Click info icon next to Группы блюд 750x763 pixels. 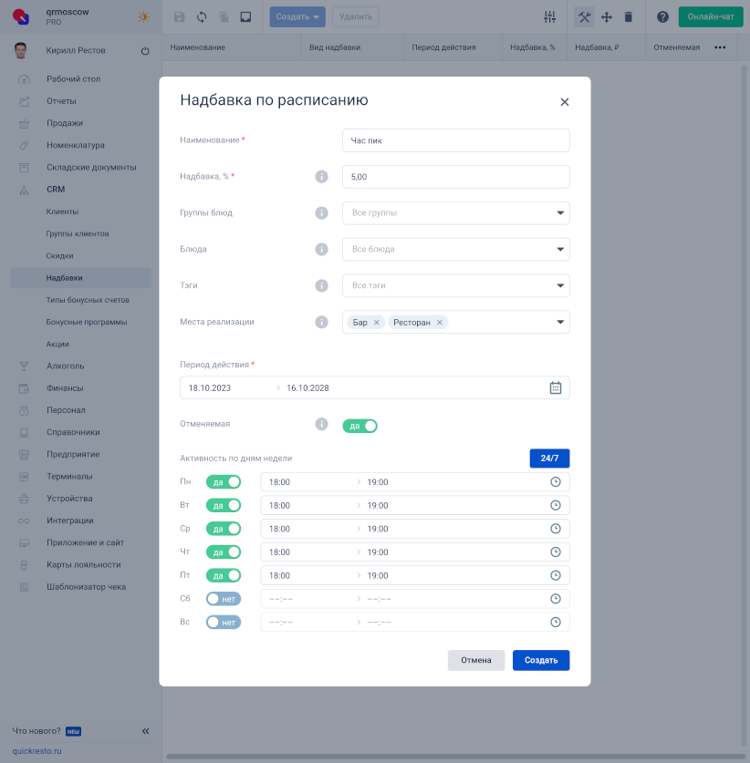coord(321,213)
